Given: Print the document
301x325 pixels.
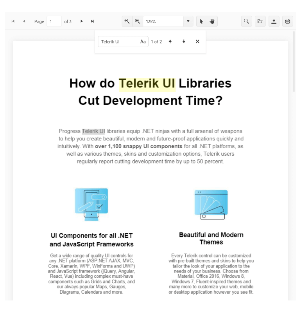Looking at the screenshot, I should coord(288,22).
